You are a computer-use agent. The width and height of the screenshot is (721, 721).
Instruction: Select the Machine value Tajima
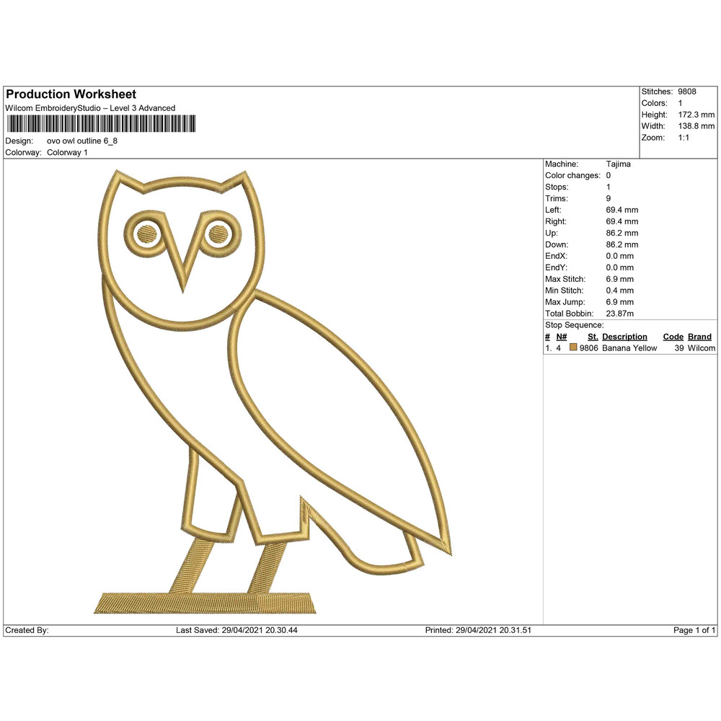pyautogui.click(x=617, y=164)
